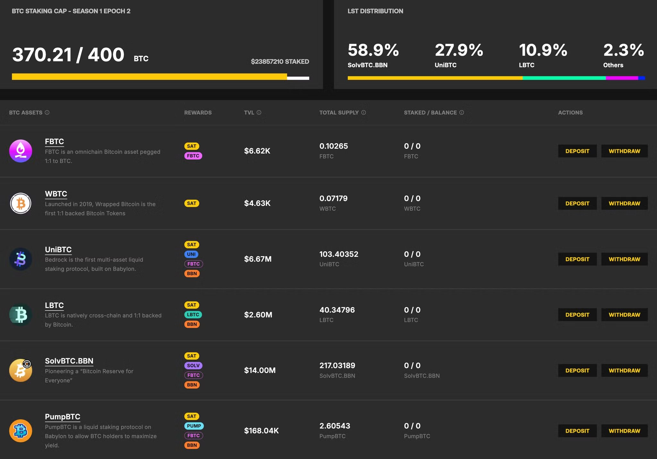Image resolution: width=657 pixels, height=459 pixels.
Task: Click the SolvBTC.BBN gold token icon
Action: click(x=21, y=370)
